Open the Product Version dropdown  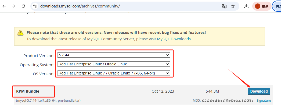coord(114,55)
